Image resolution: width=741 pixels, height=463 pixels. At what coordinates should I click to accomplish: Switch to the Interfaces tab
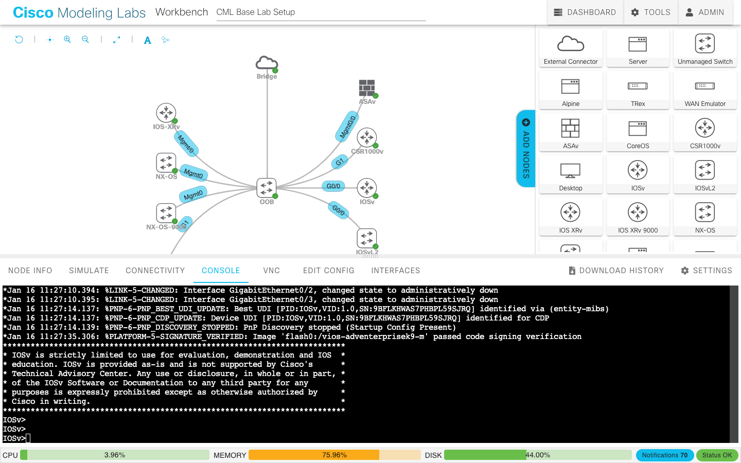[395, 270]
